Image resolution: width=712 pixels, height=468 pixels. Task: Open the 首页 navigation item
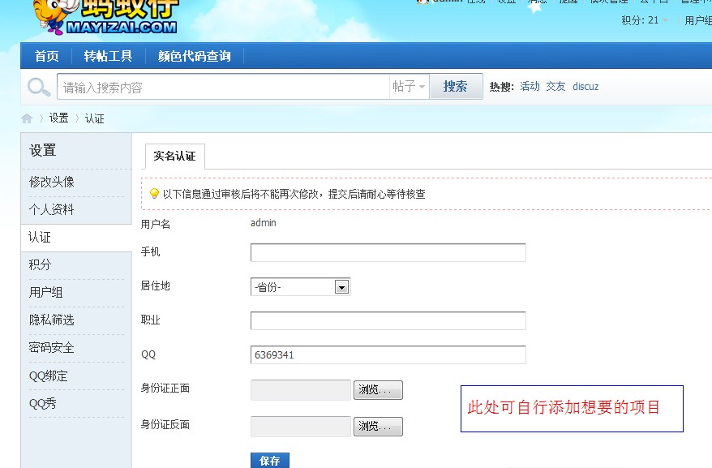point(47,56)
